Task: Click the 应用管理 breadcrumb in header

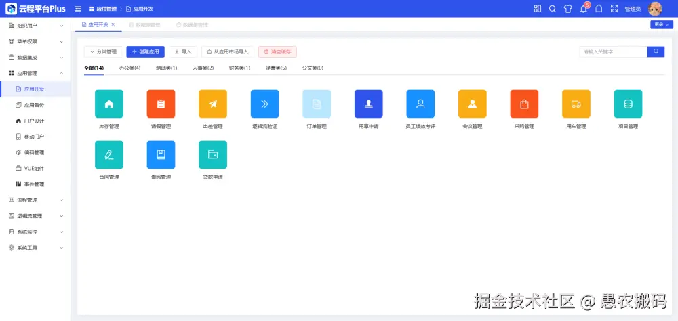Action: [103, 9]
